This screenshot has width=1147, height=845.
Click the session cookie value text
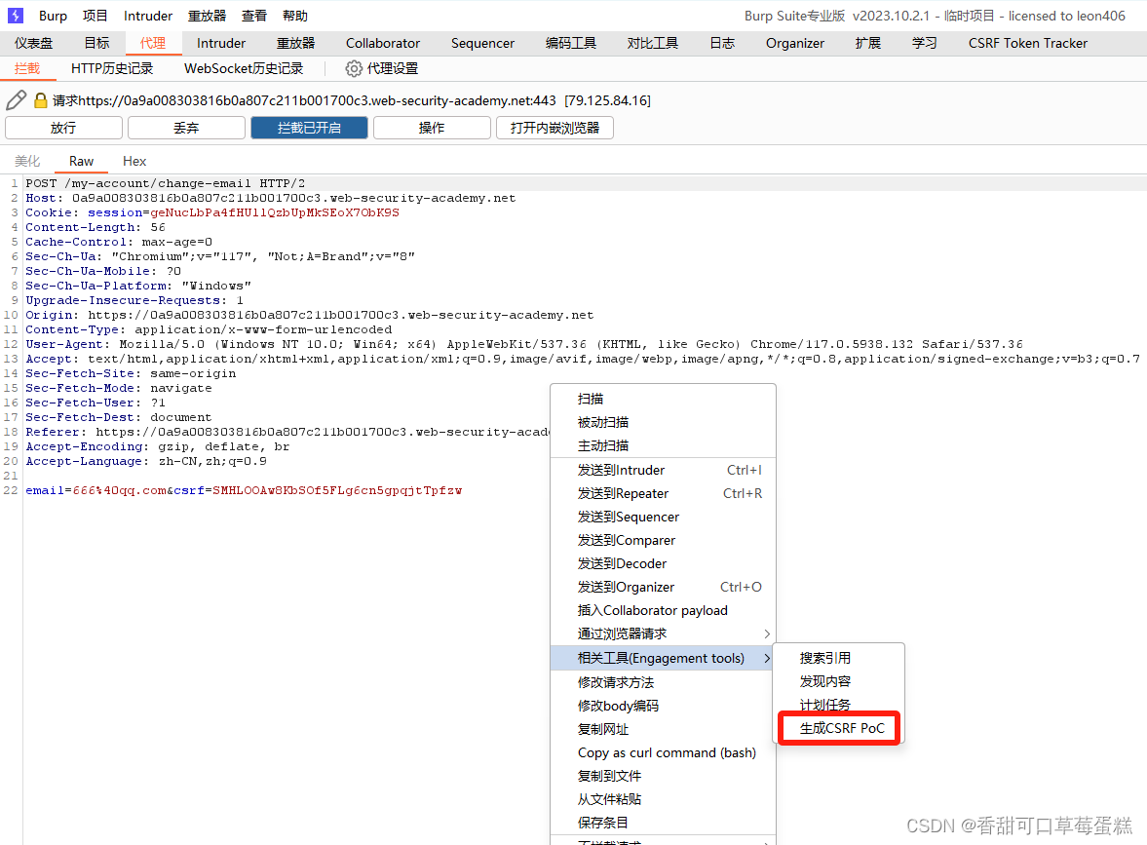point(275,212)
